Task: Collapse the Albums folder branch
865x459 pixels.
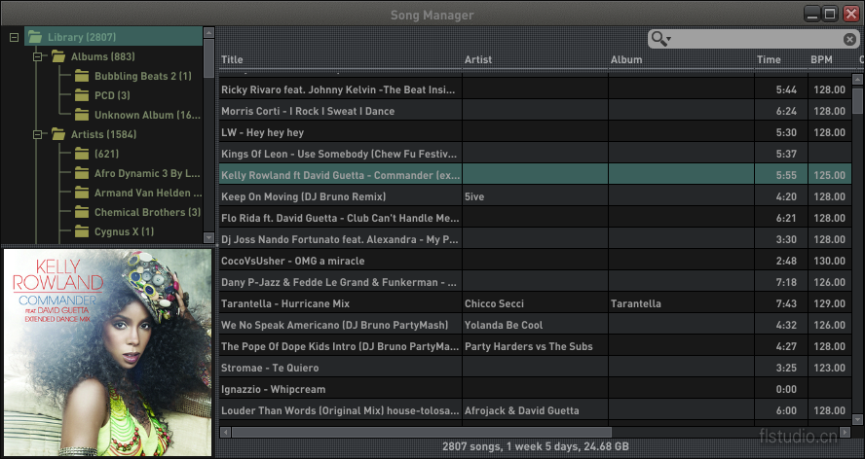Action: point(35,56)
